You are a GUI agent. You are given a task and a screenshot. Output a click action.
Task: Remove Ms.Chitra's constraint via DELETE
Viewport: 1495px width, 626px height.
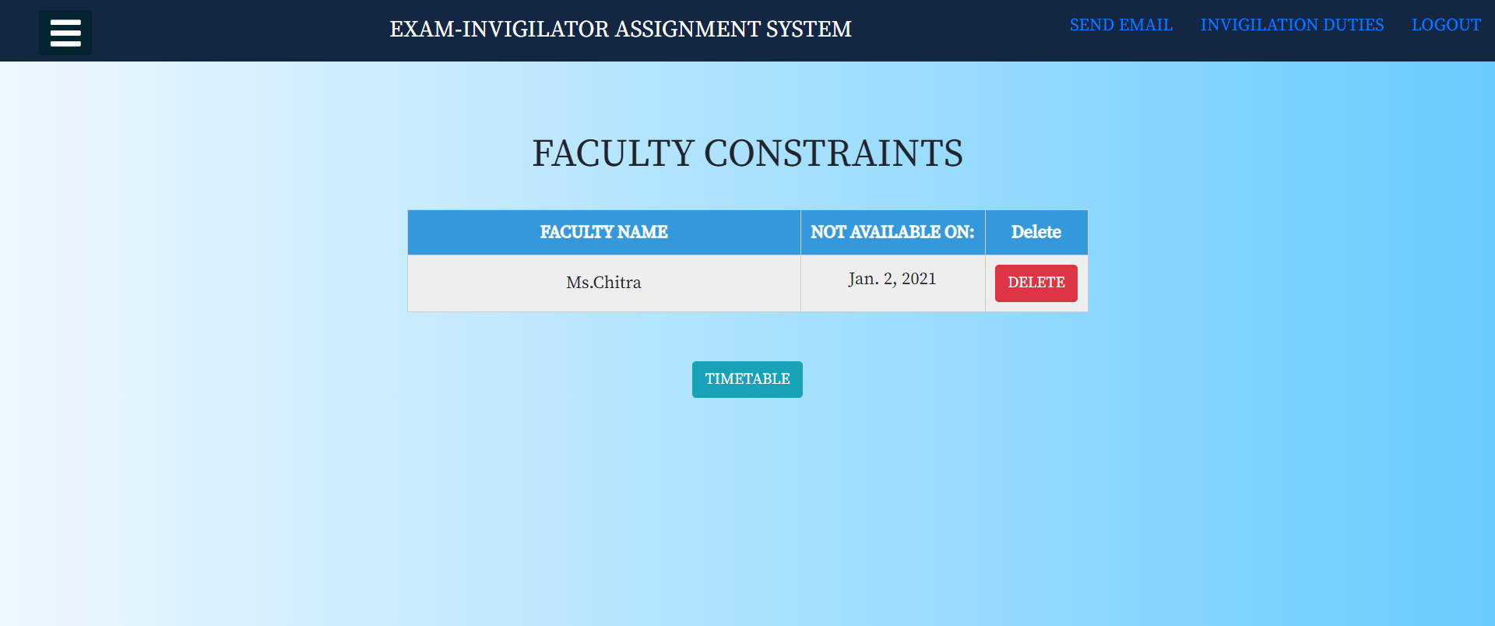click(x=1036, y=283)
